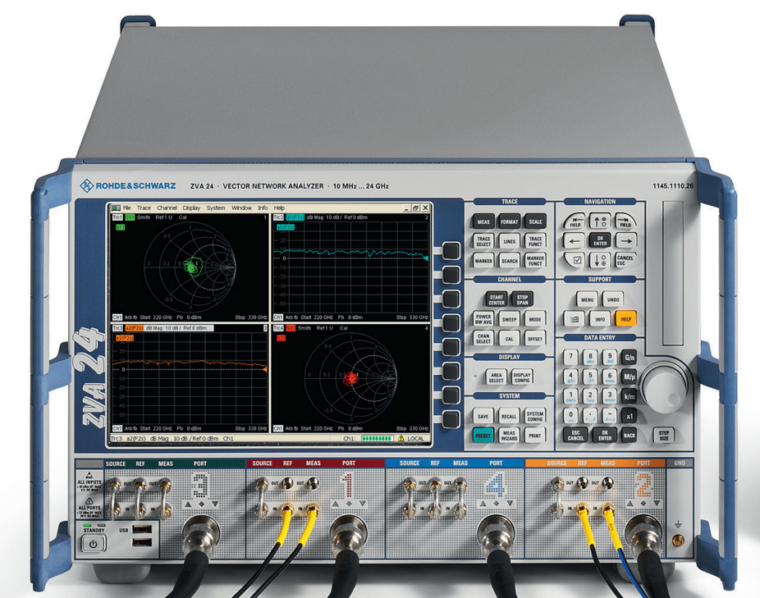This screenshot has height=598, width=760.
Task: Toggle the STANDBY power button
Action: click(x=93, y=544)
